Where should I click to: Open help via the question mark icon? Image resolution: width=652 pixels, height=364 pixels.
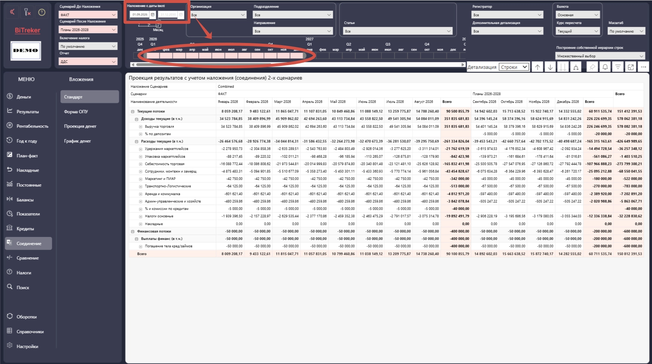[42, 12]
